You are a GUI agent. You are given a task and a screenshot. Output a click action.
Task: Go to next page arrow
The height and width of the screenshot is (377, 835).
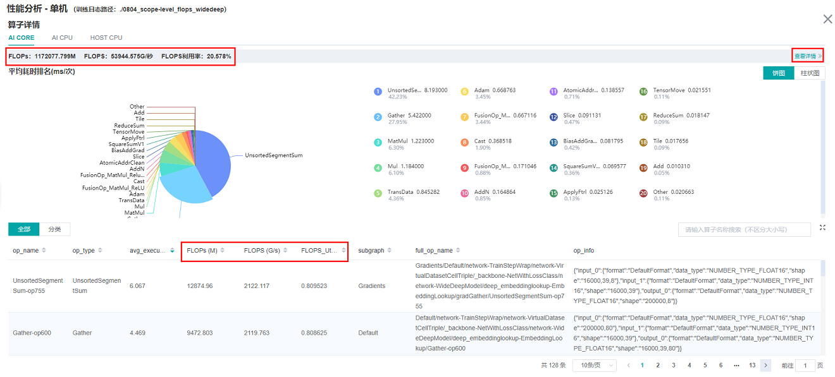(766, 365)
